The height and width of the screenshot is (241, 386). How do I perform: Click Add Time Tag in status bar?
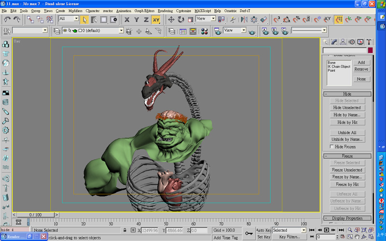226,238
